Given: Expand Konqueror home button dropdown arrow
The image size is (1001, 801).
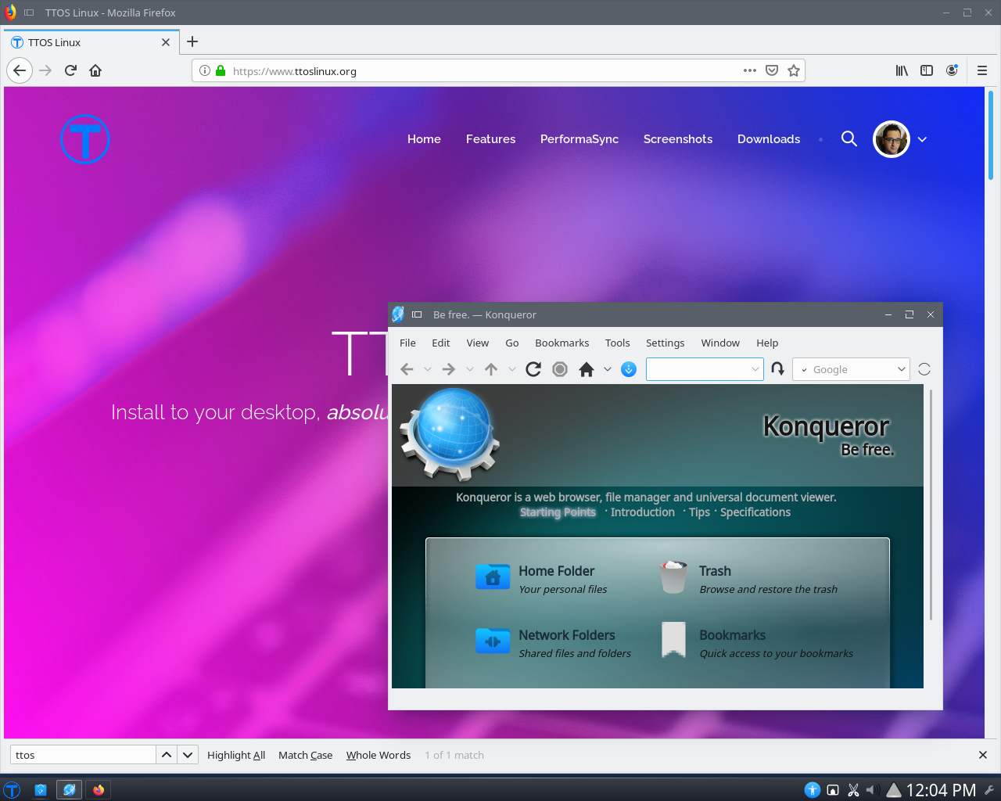Looking at the screenshot, I should (608, 369).
